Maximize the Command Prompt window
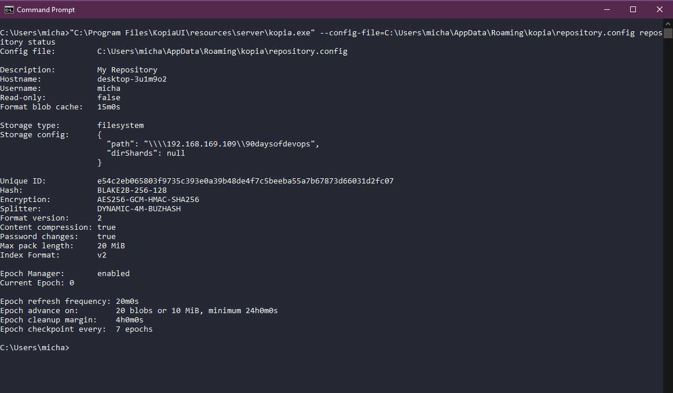 [633, 9]
